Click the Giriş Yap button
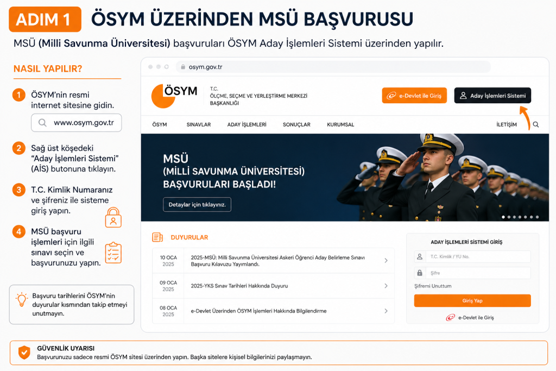The width and height of the screenshot is (556, 371). click(472, 301)
